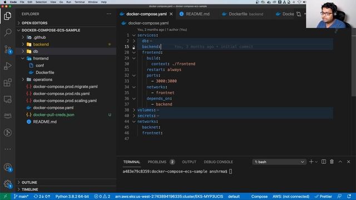Screen dimensions: 356x200
Task: Open Source Control view in activity bar
Action: pos(7,49)
